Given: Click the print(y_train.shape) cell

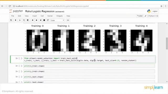Looking at the screenshot, I should pyautogui.click(x=89, y=71).
